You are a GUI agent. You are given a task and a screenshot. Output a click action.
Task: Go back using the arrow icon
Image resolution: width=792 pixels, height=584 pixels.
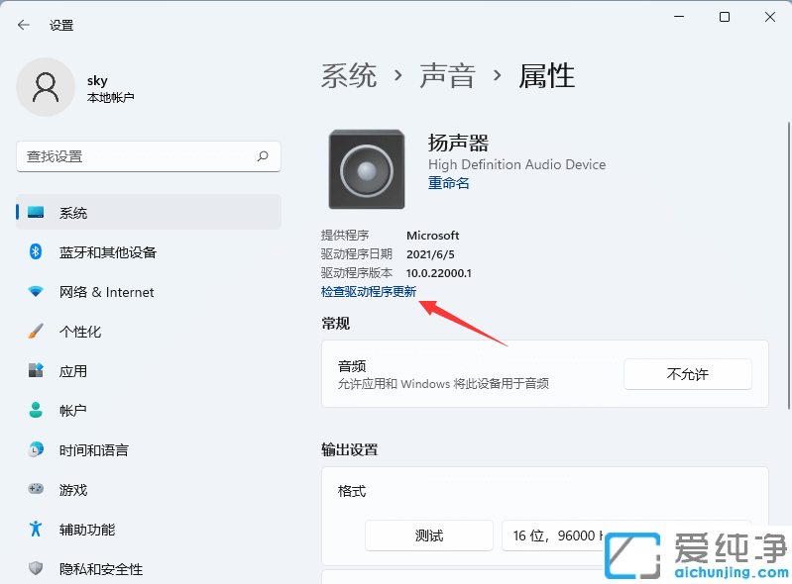pyautogui.click(x=23, y=25)
